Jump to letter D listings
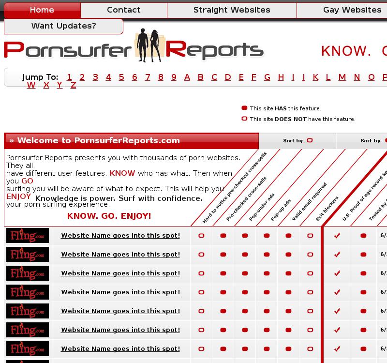The height and width of the screenshot is (363, 387). tap(228, 77)
